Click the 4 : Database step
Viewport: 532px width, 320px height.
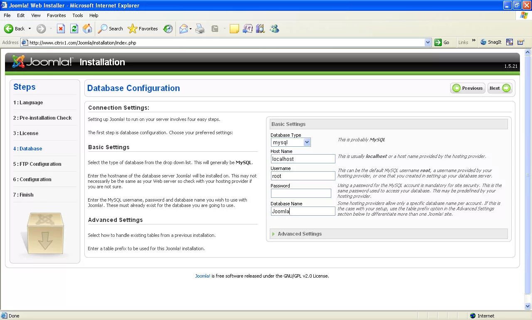27,148
